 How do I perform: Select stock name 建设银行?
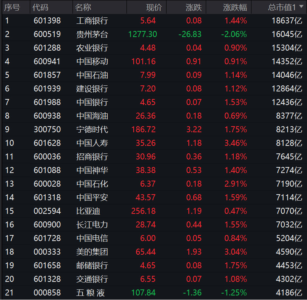pos(92,88)
